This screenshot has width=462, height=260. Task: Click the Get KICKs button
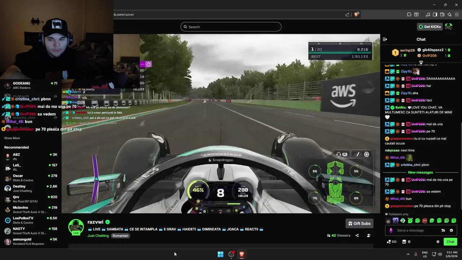(430, 27)
